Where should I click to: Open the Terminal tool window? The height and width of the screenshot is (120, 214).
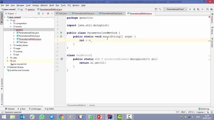point(10,109)
